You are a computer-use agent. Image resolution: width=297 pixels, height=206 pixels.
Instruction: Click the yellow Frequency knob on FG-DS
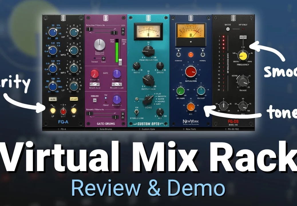tap(243, 56)
